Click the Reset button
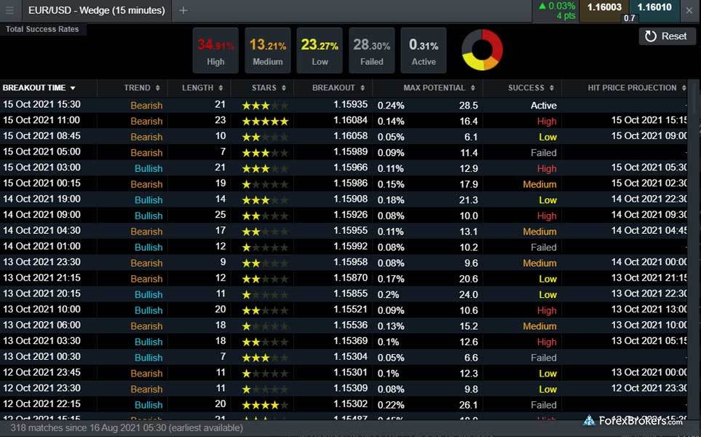Screen dimensions: 701x437 click(x=666, y=36)
